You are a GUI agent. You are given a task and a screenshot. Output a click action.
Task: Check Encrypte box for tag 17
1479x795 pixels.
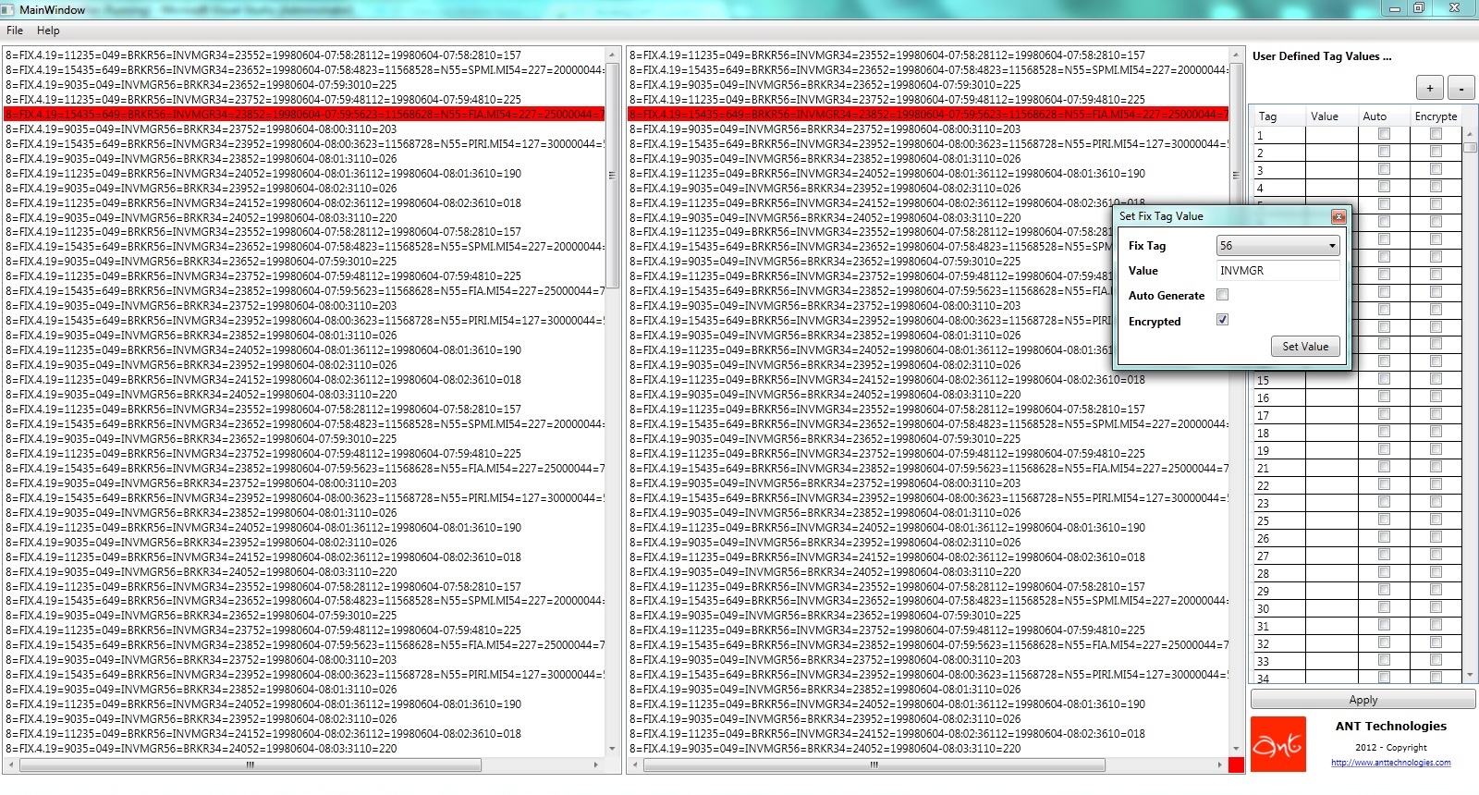1436,414
